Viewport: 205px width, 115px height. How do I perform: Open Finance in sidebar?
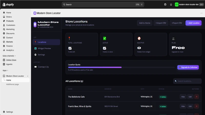click(9, 46)
